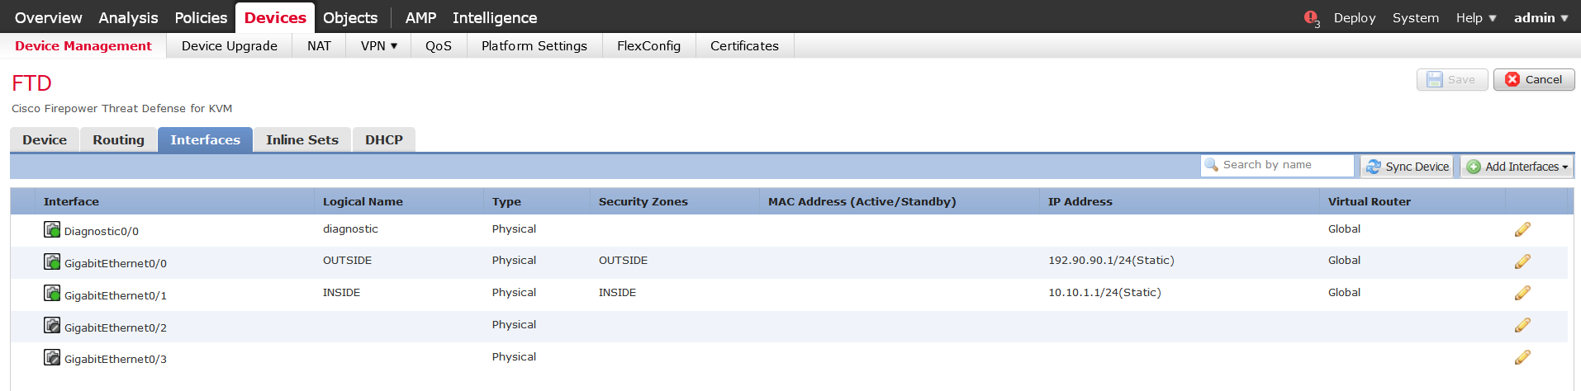Edit GigabitEthernet0/3 using its pencil icon
The width and height of the screenshot is (1581, 391).
1522,357
